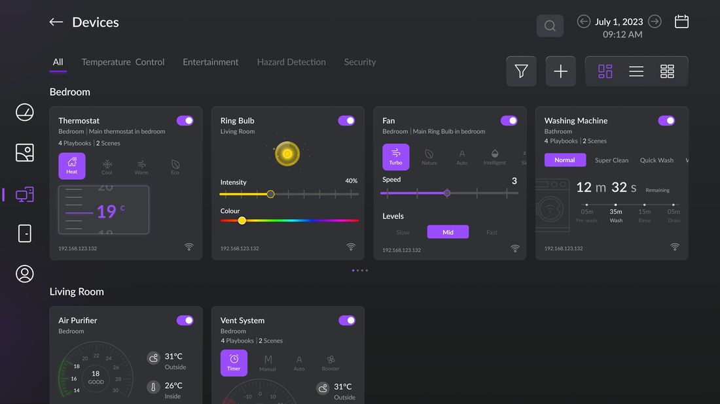Select Eco mode on Thermostat
The width and height of the screenshot is (720, 404).
pyautogui.click(x=175, y=167)
